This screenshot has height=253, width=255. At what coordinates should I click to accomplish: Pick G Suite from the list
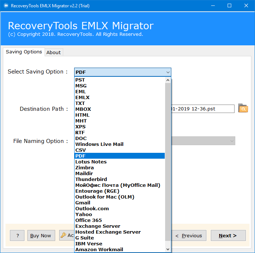119,238
